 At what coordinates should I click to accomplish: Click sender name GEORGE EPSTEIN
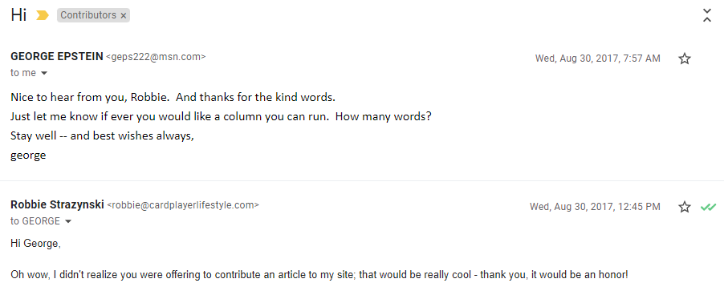[57, 57]
